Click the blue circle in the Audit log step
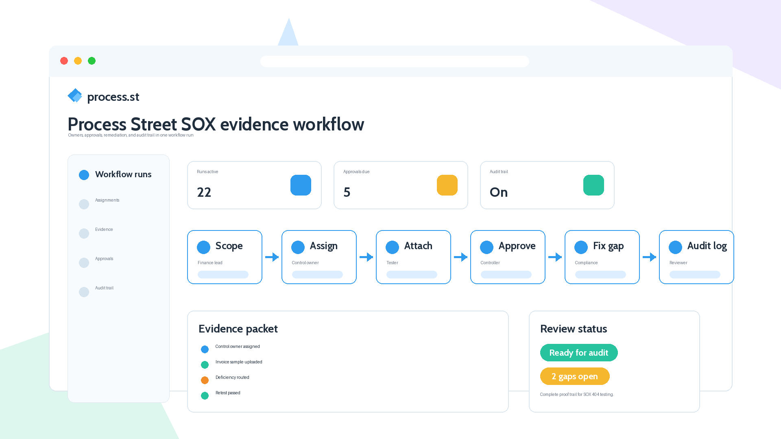This screenshot has width=781, height=439. coord(675,247)
